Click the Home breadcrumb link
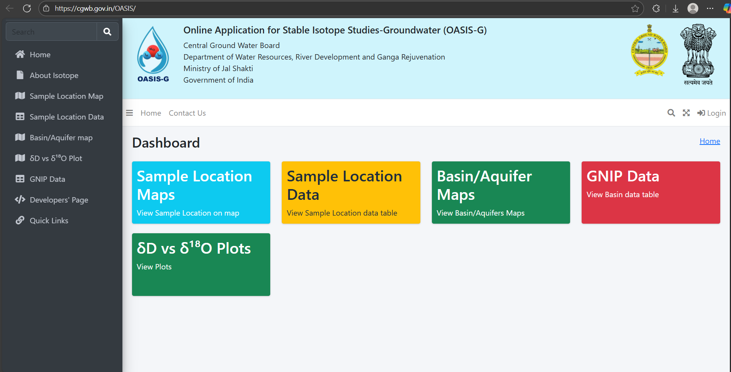Image resolution: width=731 pixels, height=372 pixels. 709,141
